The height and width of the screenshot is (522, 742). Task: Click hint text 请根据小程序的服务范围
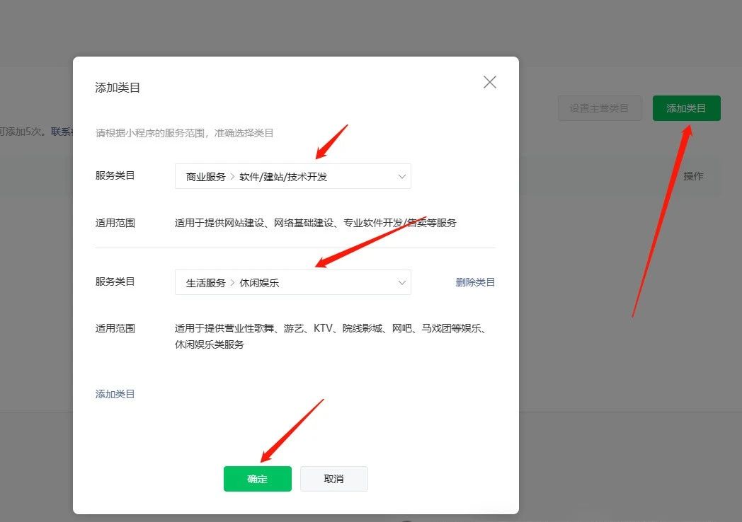point(185,132)
